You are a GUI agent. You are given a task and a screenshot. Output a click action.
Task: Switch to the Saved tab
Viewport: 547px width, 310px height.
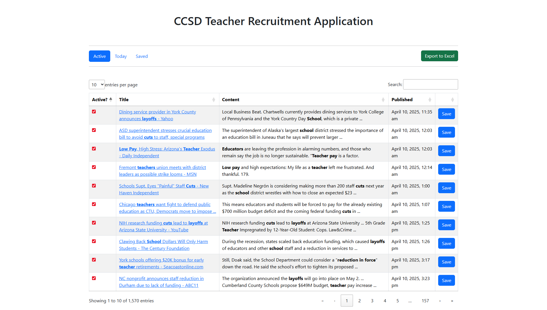tap(142, 56)
